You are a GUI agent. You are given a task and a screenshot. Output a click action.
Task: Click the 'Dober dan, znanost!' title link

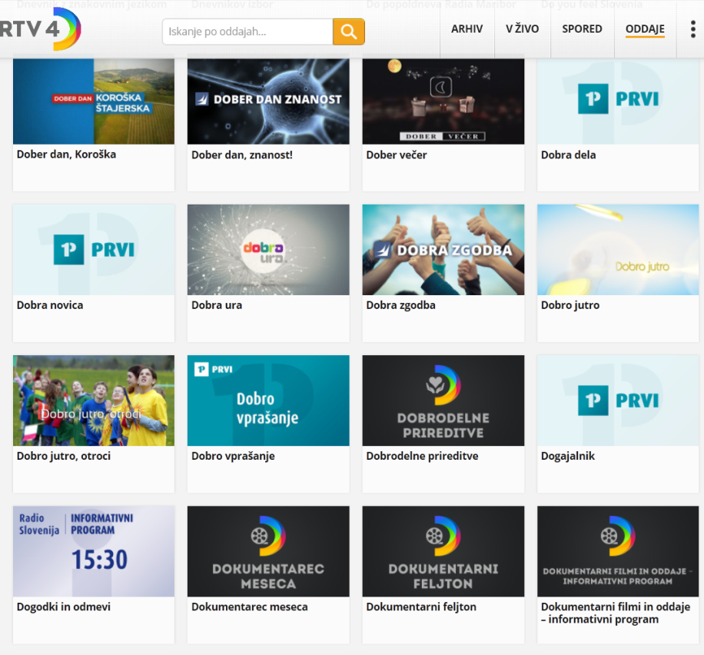point(242,155)
